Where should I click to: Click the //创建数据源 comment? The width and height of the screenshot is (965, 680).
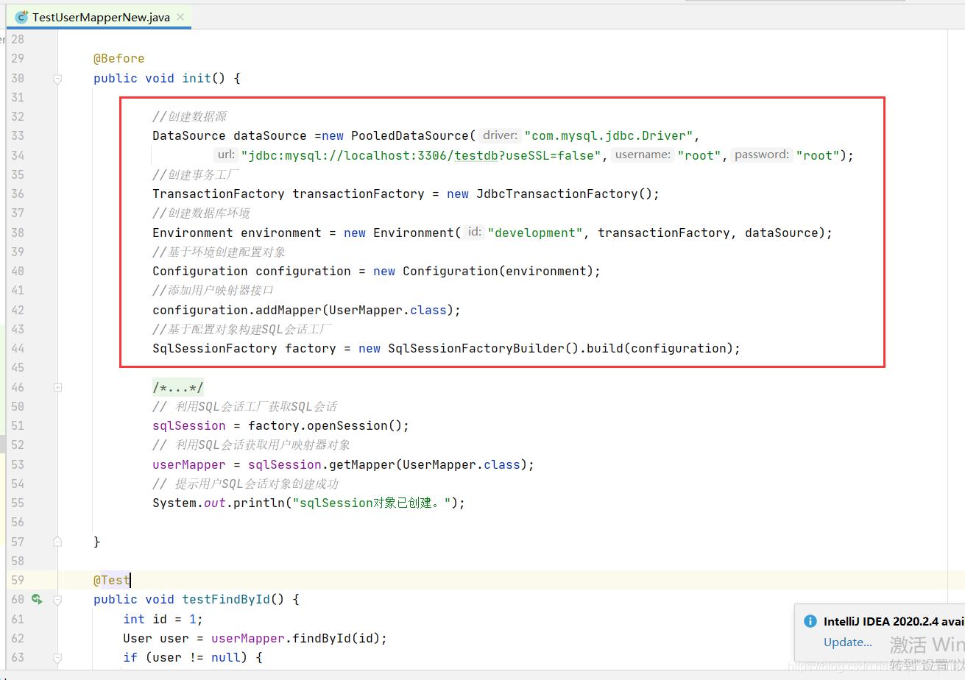[x=189, y=116]
